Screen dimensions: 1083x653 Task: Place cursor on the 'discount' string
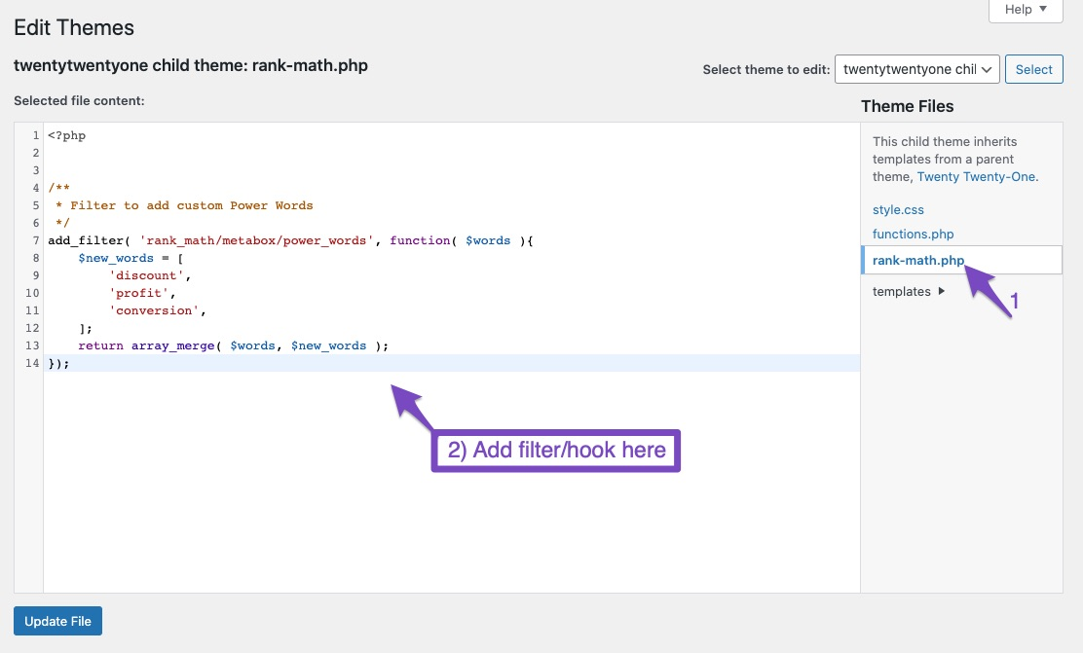point(143,275)
